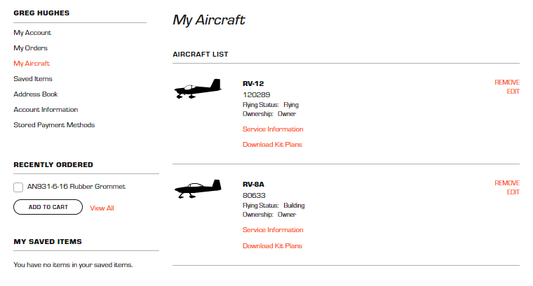
Task: Click the RV-8A airplane silhouette icon
Action: click(198, 189)
